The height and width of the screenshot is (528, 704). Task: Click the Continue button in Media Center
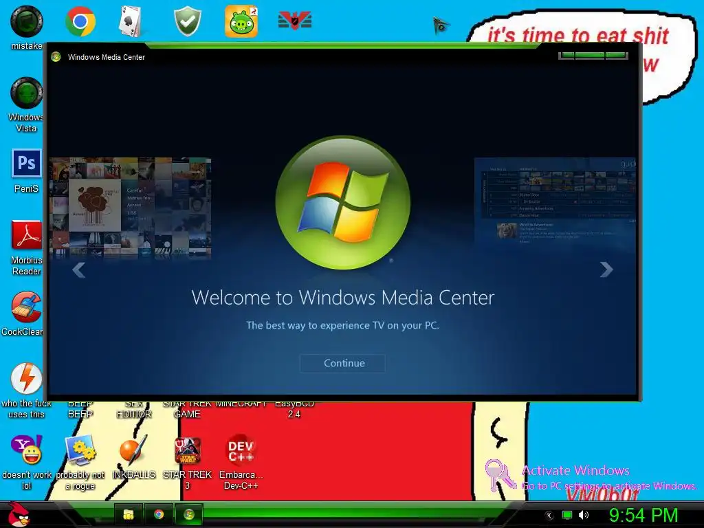[x=342, y=363]
